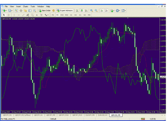Switch to candlestick chart display
167x121 pixels.
click(x=82, y=10)
